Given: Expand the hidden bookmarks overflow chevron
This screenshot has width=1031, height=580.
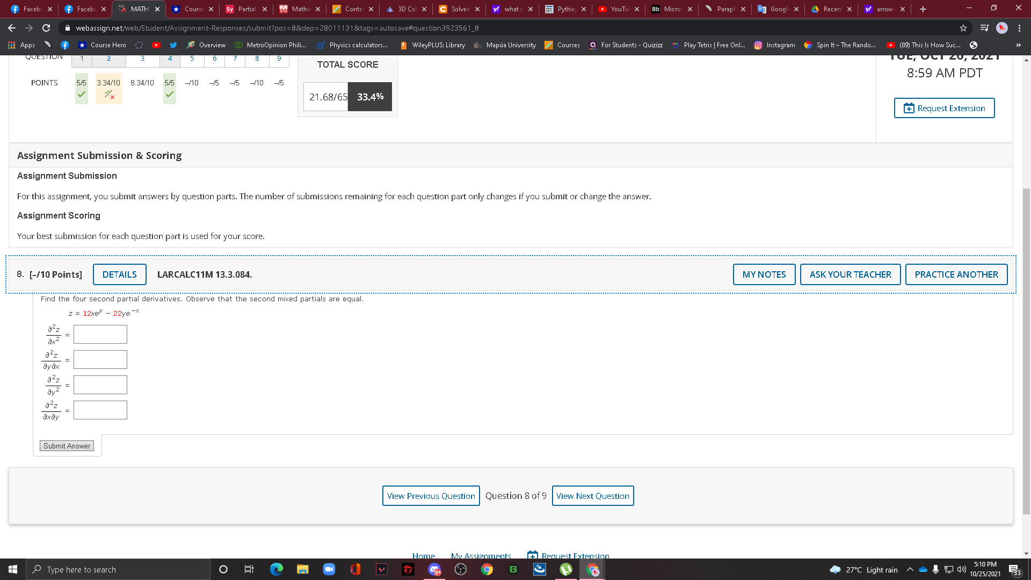Looking at the screenshot, I should (1018, 45).
